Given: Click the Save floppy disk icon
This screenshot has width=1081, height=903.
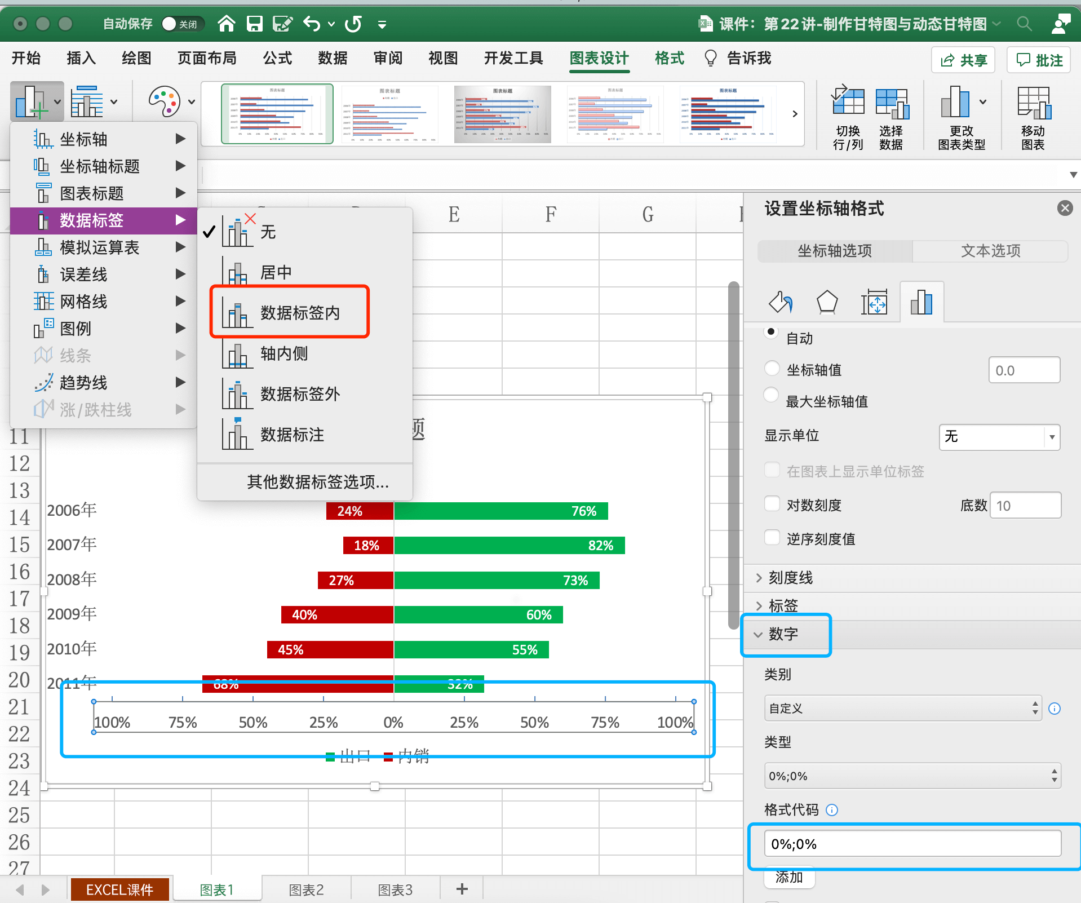Looking at the screenshot, I should coord(255,24).
